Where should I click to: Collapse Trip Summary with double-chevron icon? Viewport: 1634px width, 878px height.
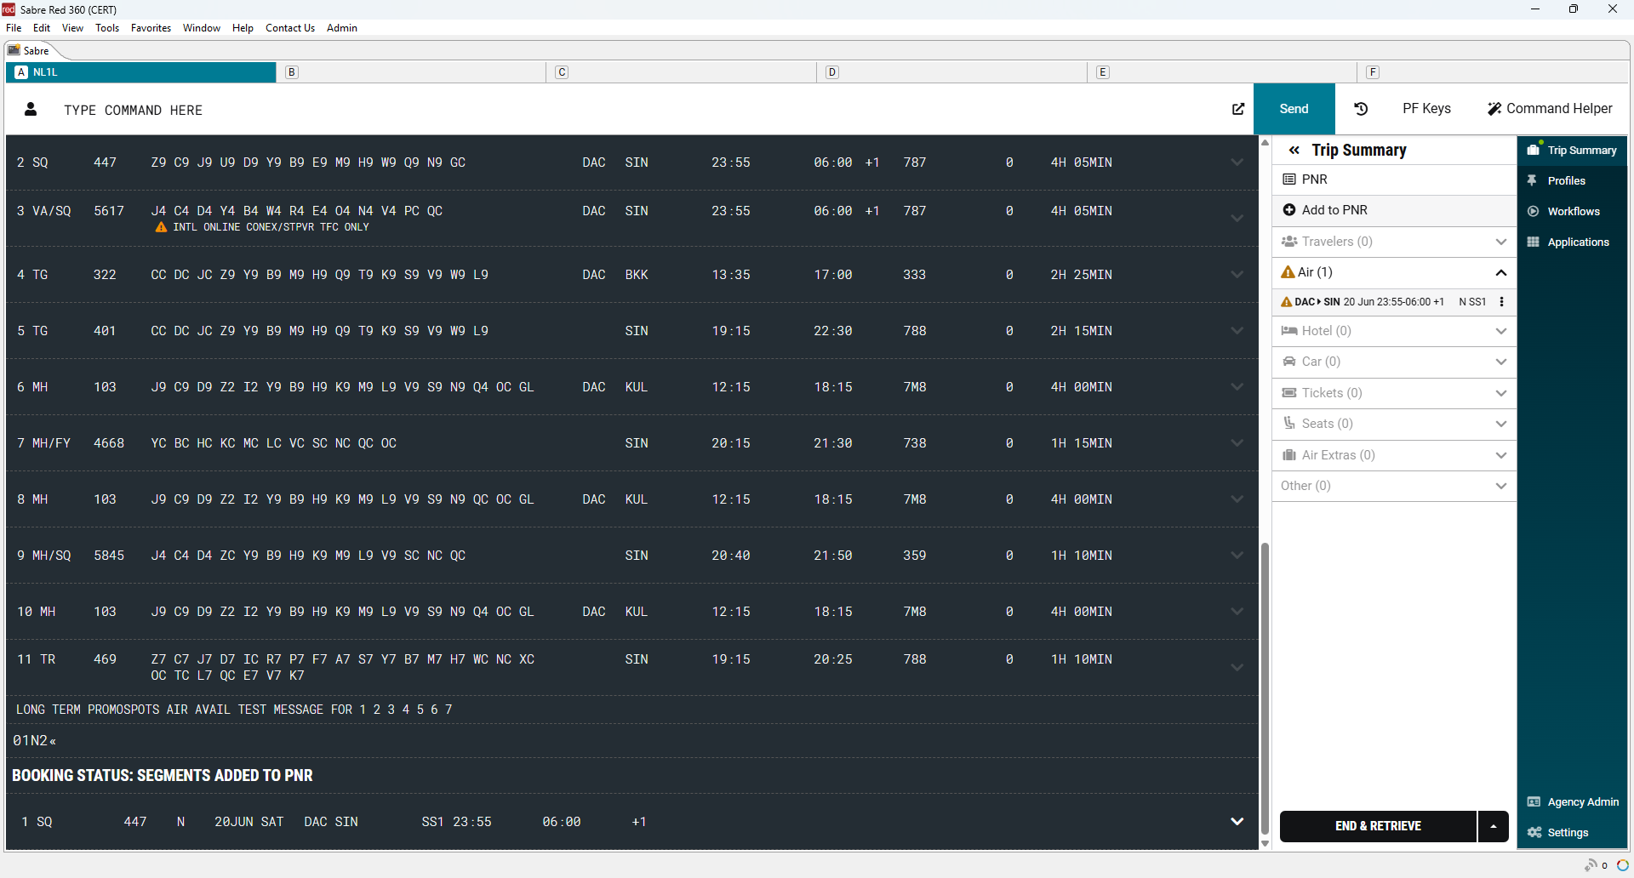1294,151
